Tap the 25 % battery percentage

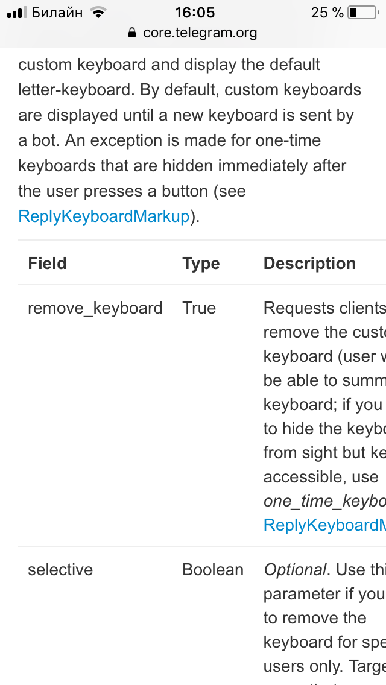pos(327,13)
